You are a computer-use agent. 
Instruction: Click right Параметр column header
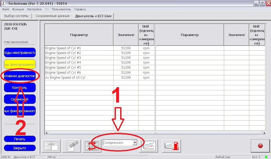190,35
